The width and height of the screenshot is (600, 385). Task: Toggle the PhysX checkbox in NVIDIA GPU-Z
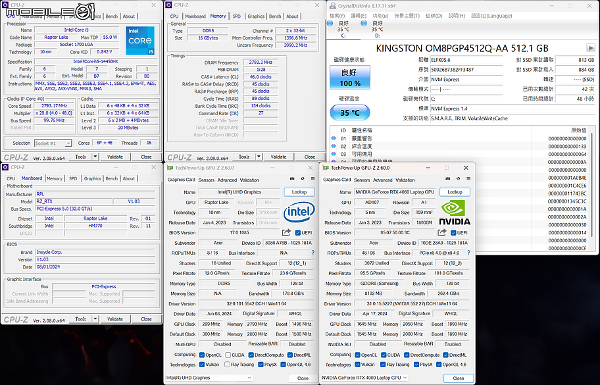pyautogui.click(x=416, y=365)
